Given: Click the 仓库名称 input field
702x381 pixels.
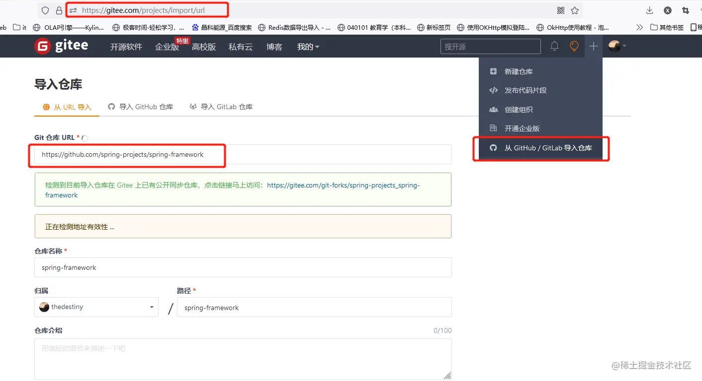Looking at the screenshot, I should [x=243, y=267].
